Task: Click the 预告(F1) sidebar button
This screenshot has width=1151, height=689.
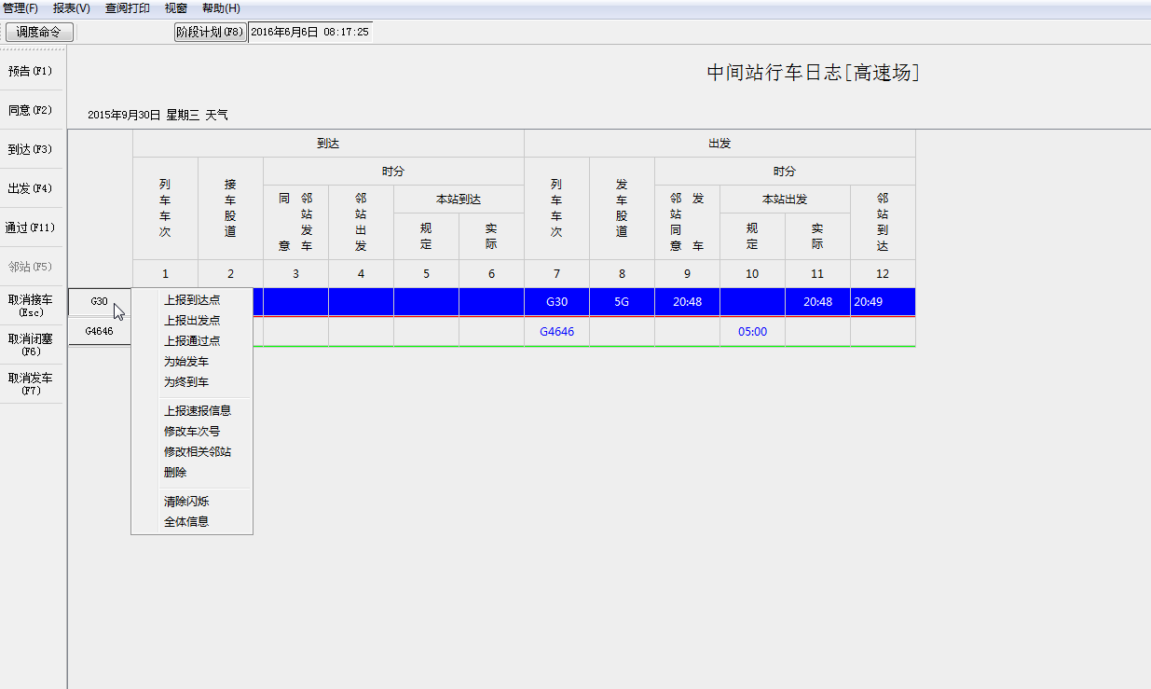Action: (x=31, y=70)
